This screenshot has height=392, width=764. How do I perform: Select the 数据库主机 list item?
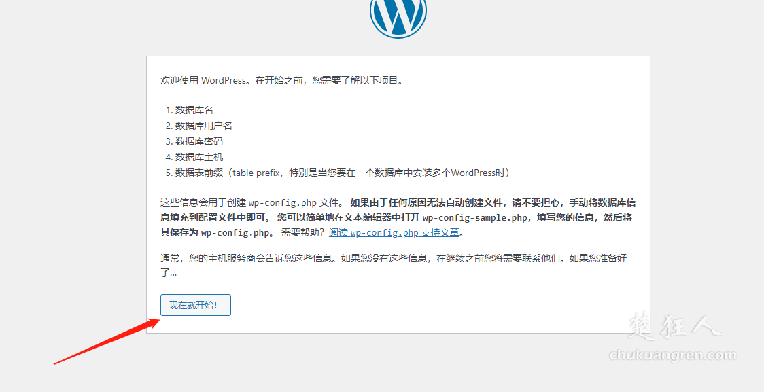coord(198,157)
